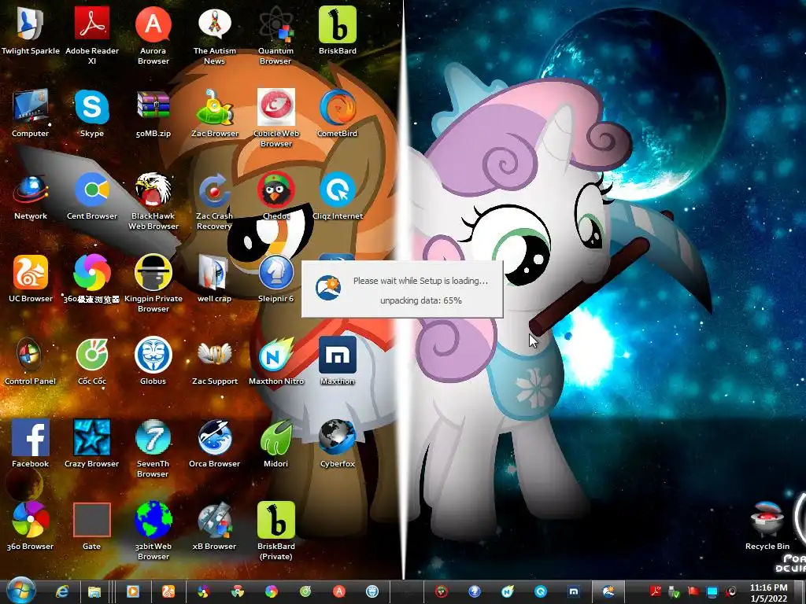The height and width of the screenshot is (604, 806).
Task: Select the Chedot penguin icon on desktop
Action: [276, 190]
